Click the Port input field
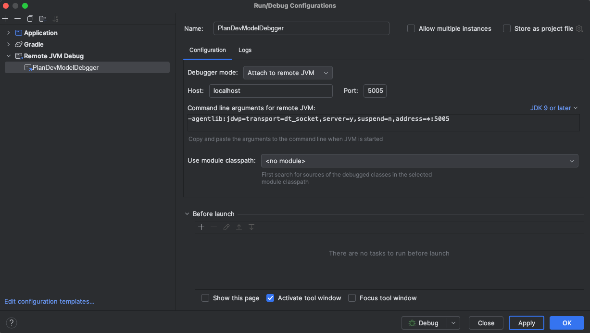This screenshot has width=590, height=333. 375,90
